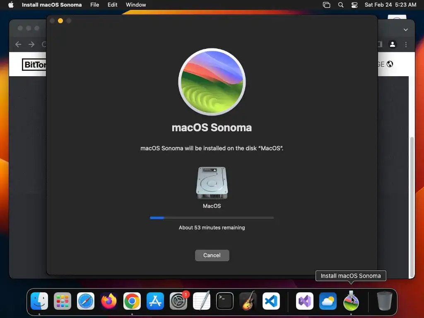Launch Firefox from the Dock
Image resolution: width=424 pixels, height=318 pixels.
109,301
